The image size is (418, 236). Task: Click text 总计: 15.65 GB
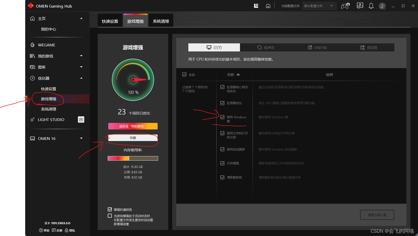tap(133, 167)
